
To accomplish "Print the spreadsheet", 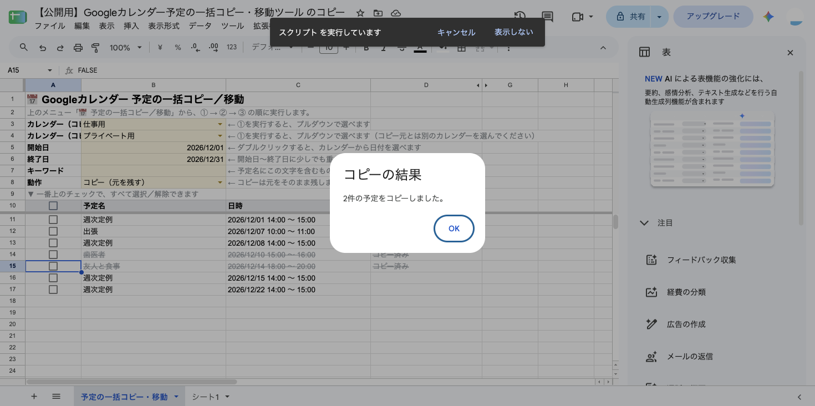I will click(x=78, y=48).
